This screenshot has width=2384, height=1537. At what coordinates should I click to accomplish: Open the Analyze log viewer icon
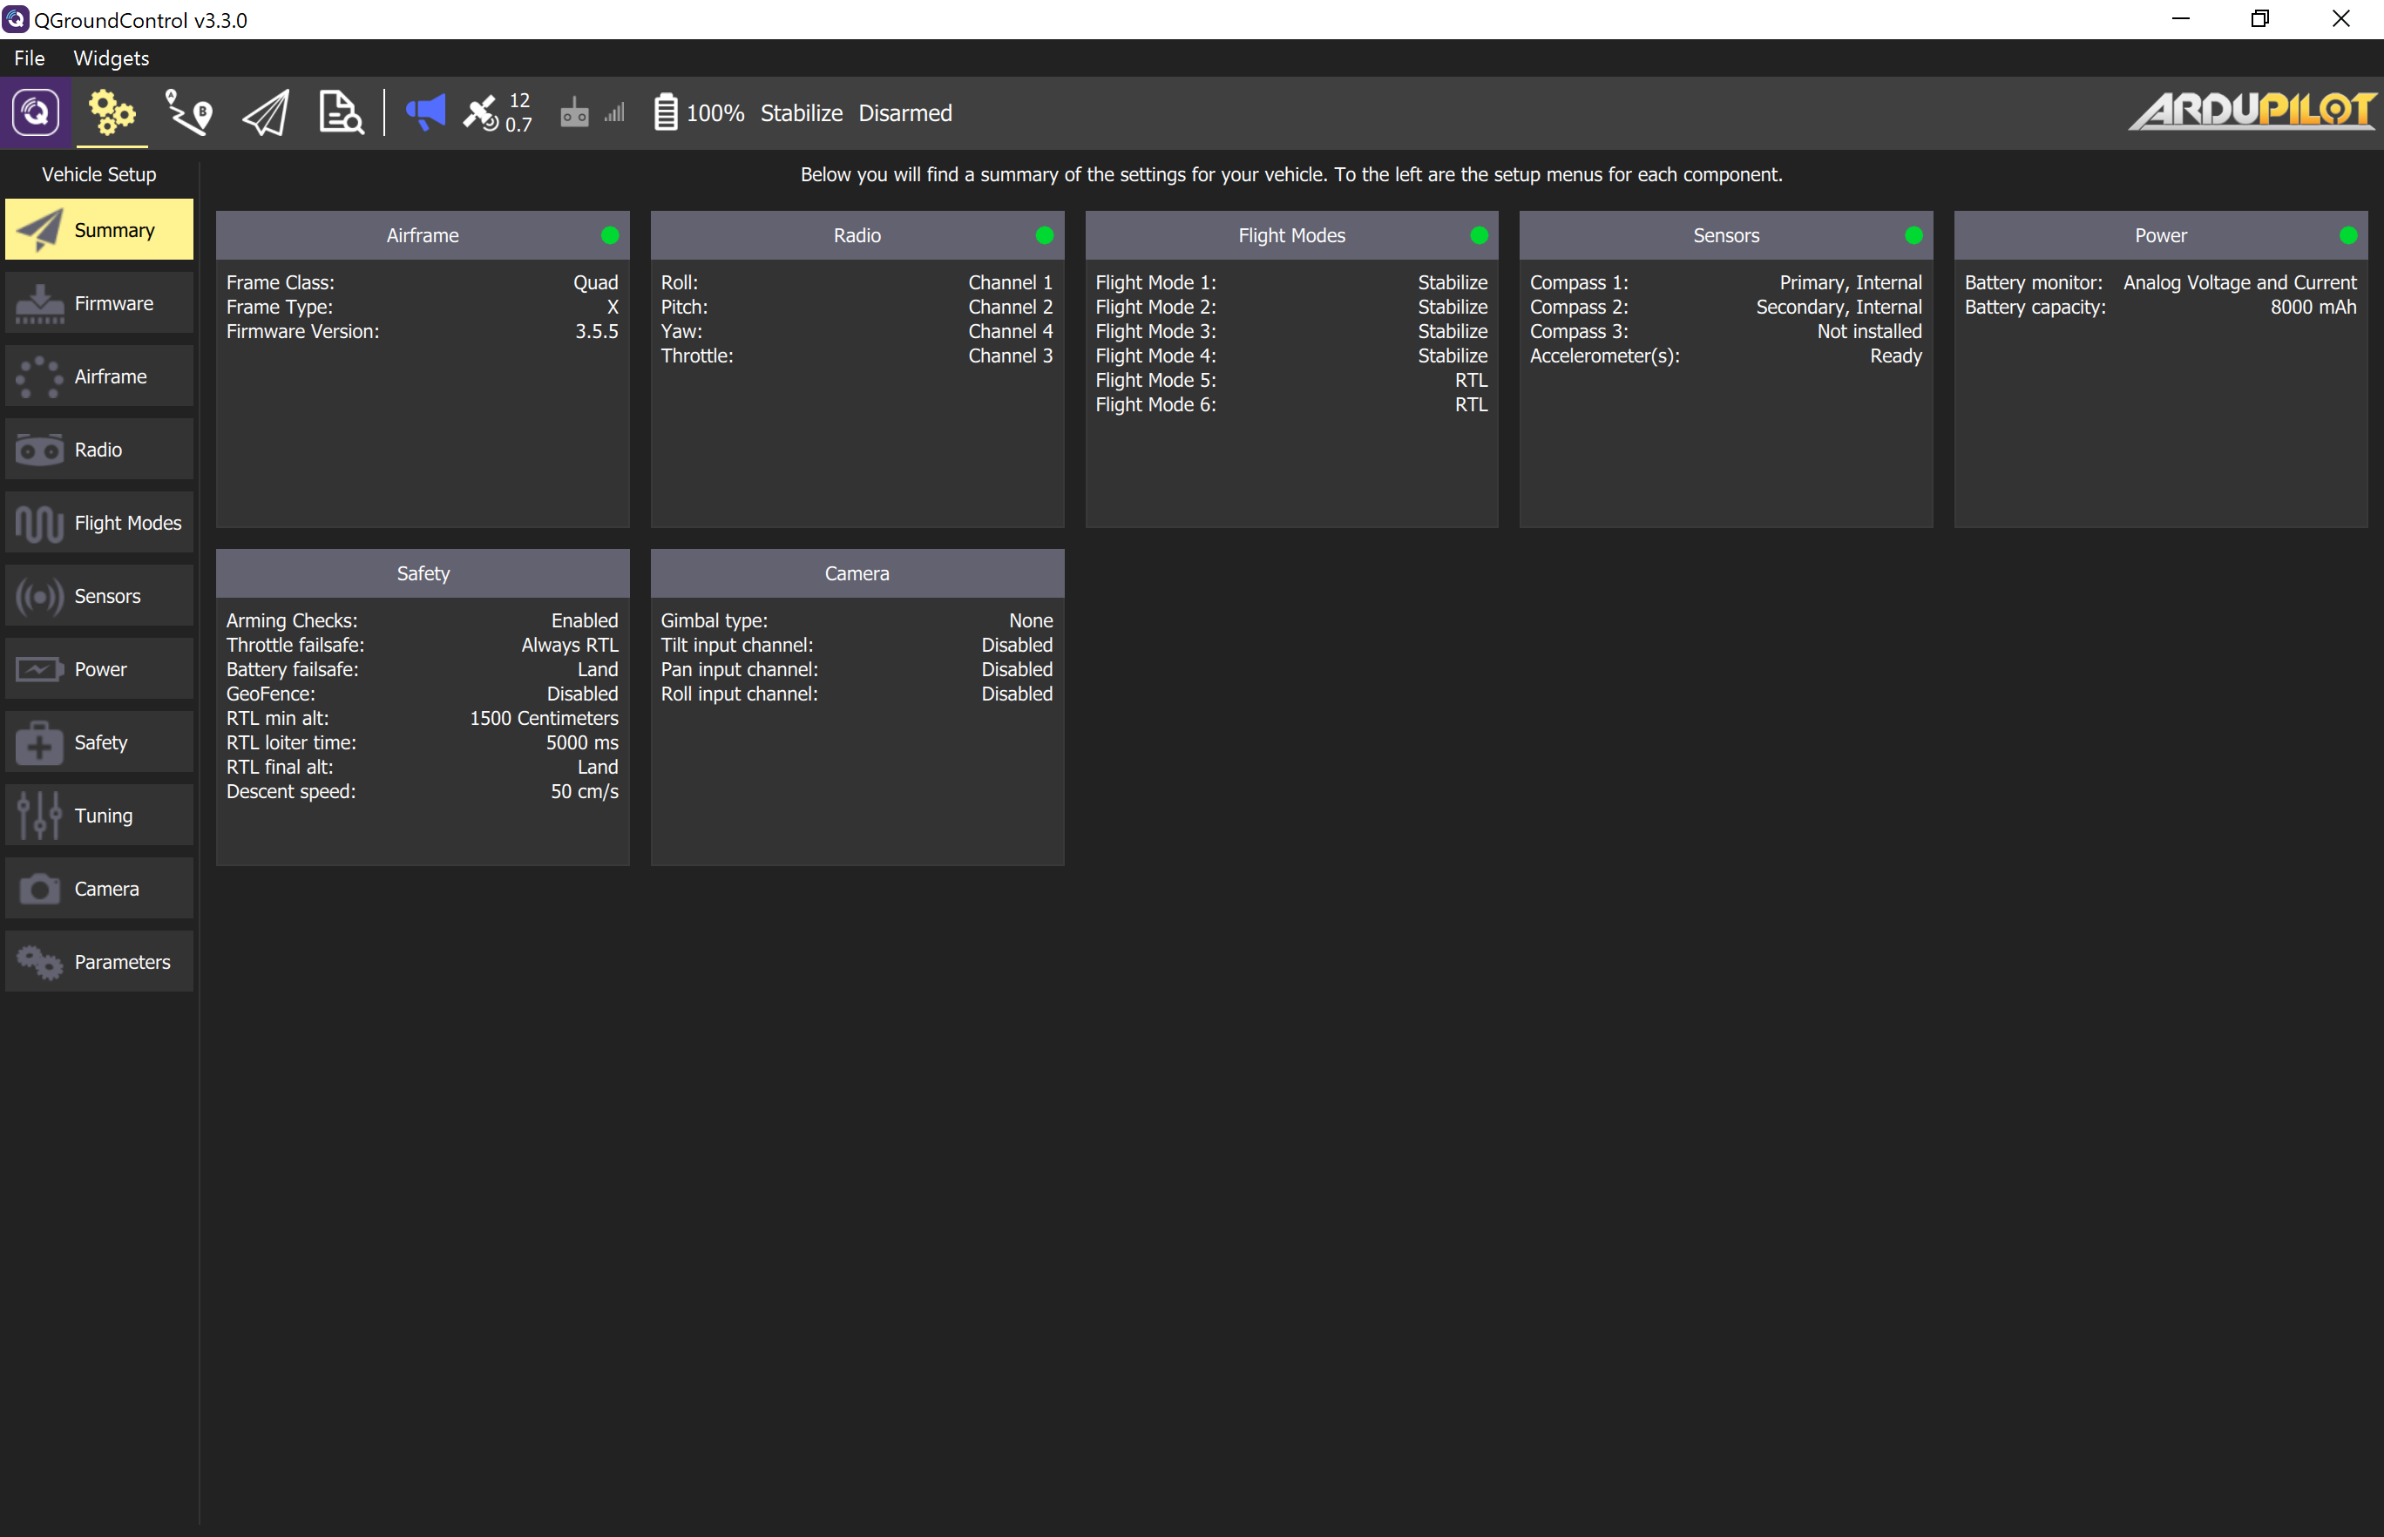coord(339,112)
